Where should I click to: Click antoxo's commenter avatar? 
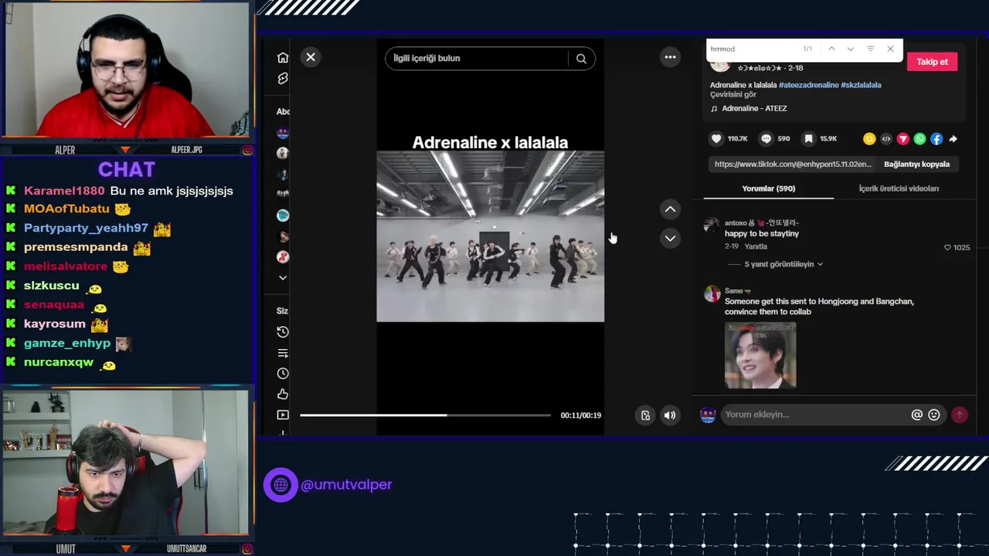[x=712, y=225]
